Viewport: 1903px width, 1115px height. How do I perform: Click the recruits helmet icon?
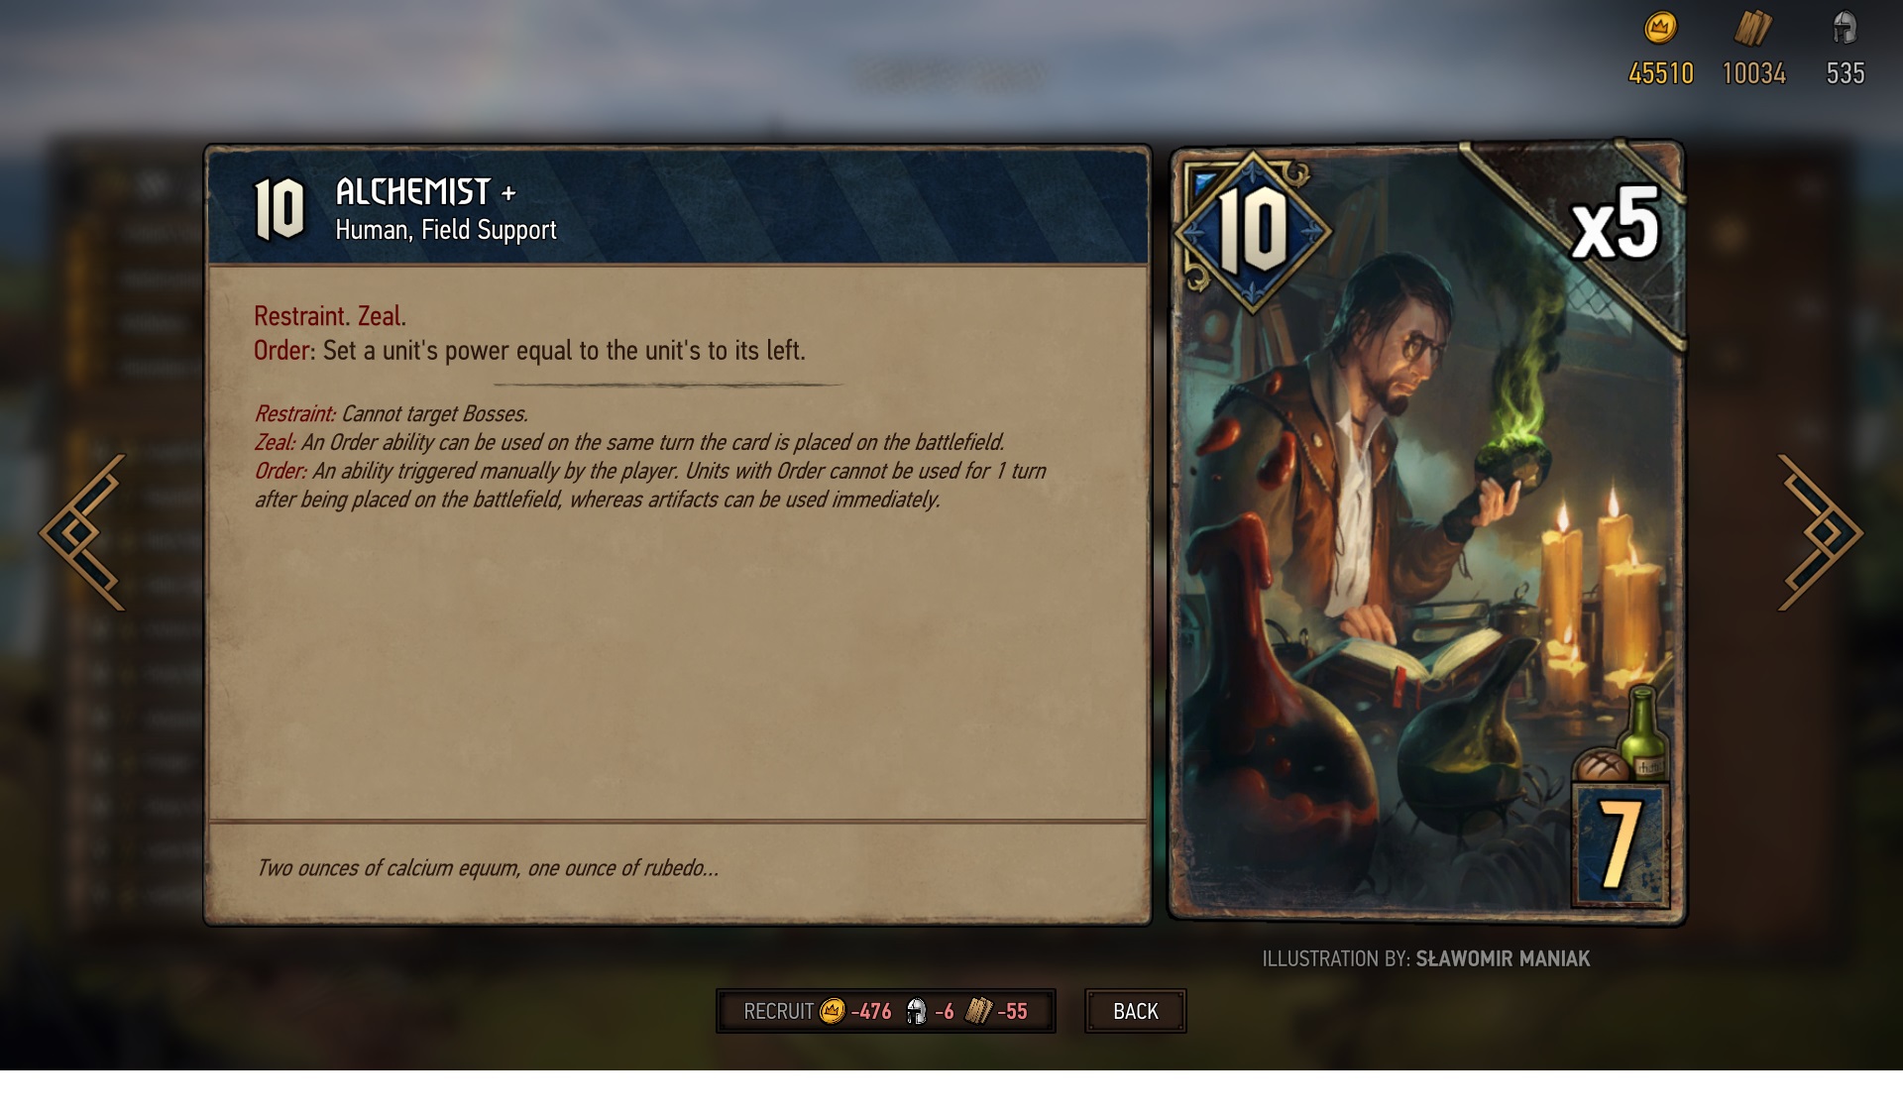[x=1845, y=28]
